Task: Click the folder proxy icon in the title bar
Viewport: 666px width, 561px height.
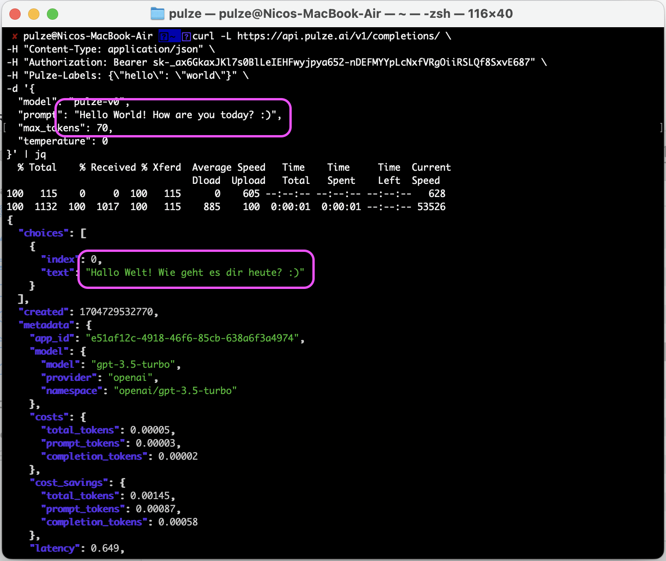Action: click(x=158, y=14)
